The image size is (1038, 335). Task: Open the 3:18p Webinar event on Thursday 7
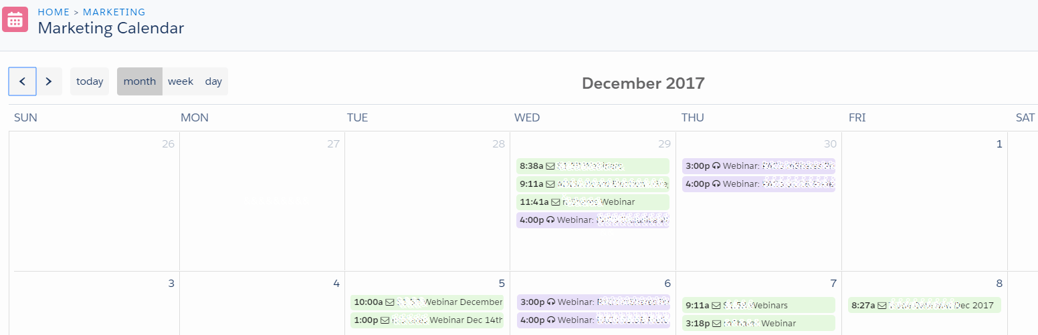[758, 323]
